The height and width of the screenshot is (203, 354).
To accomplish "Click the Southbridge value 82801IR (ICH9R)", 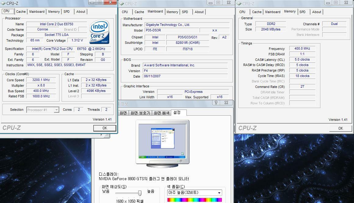I will coord(188,43).
